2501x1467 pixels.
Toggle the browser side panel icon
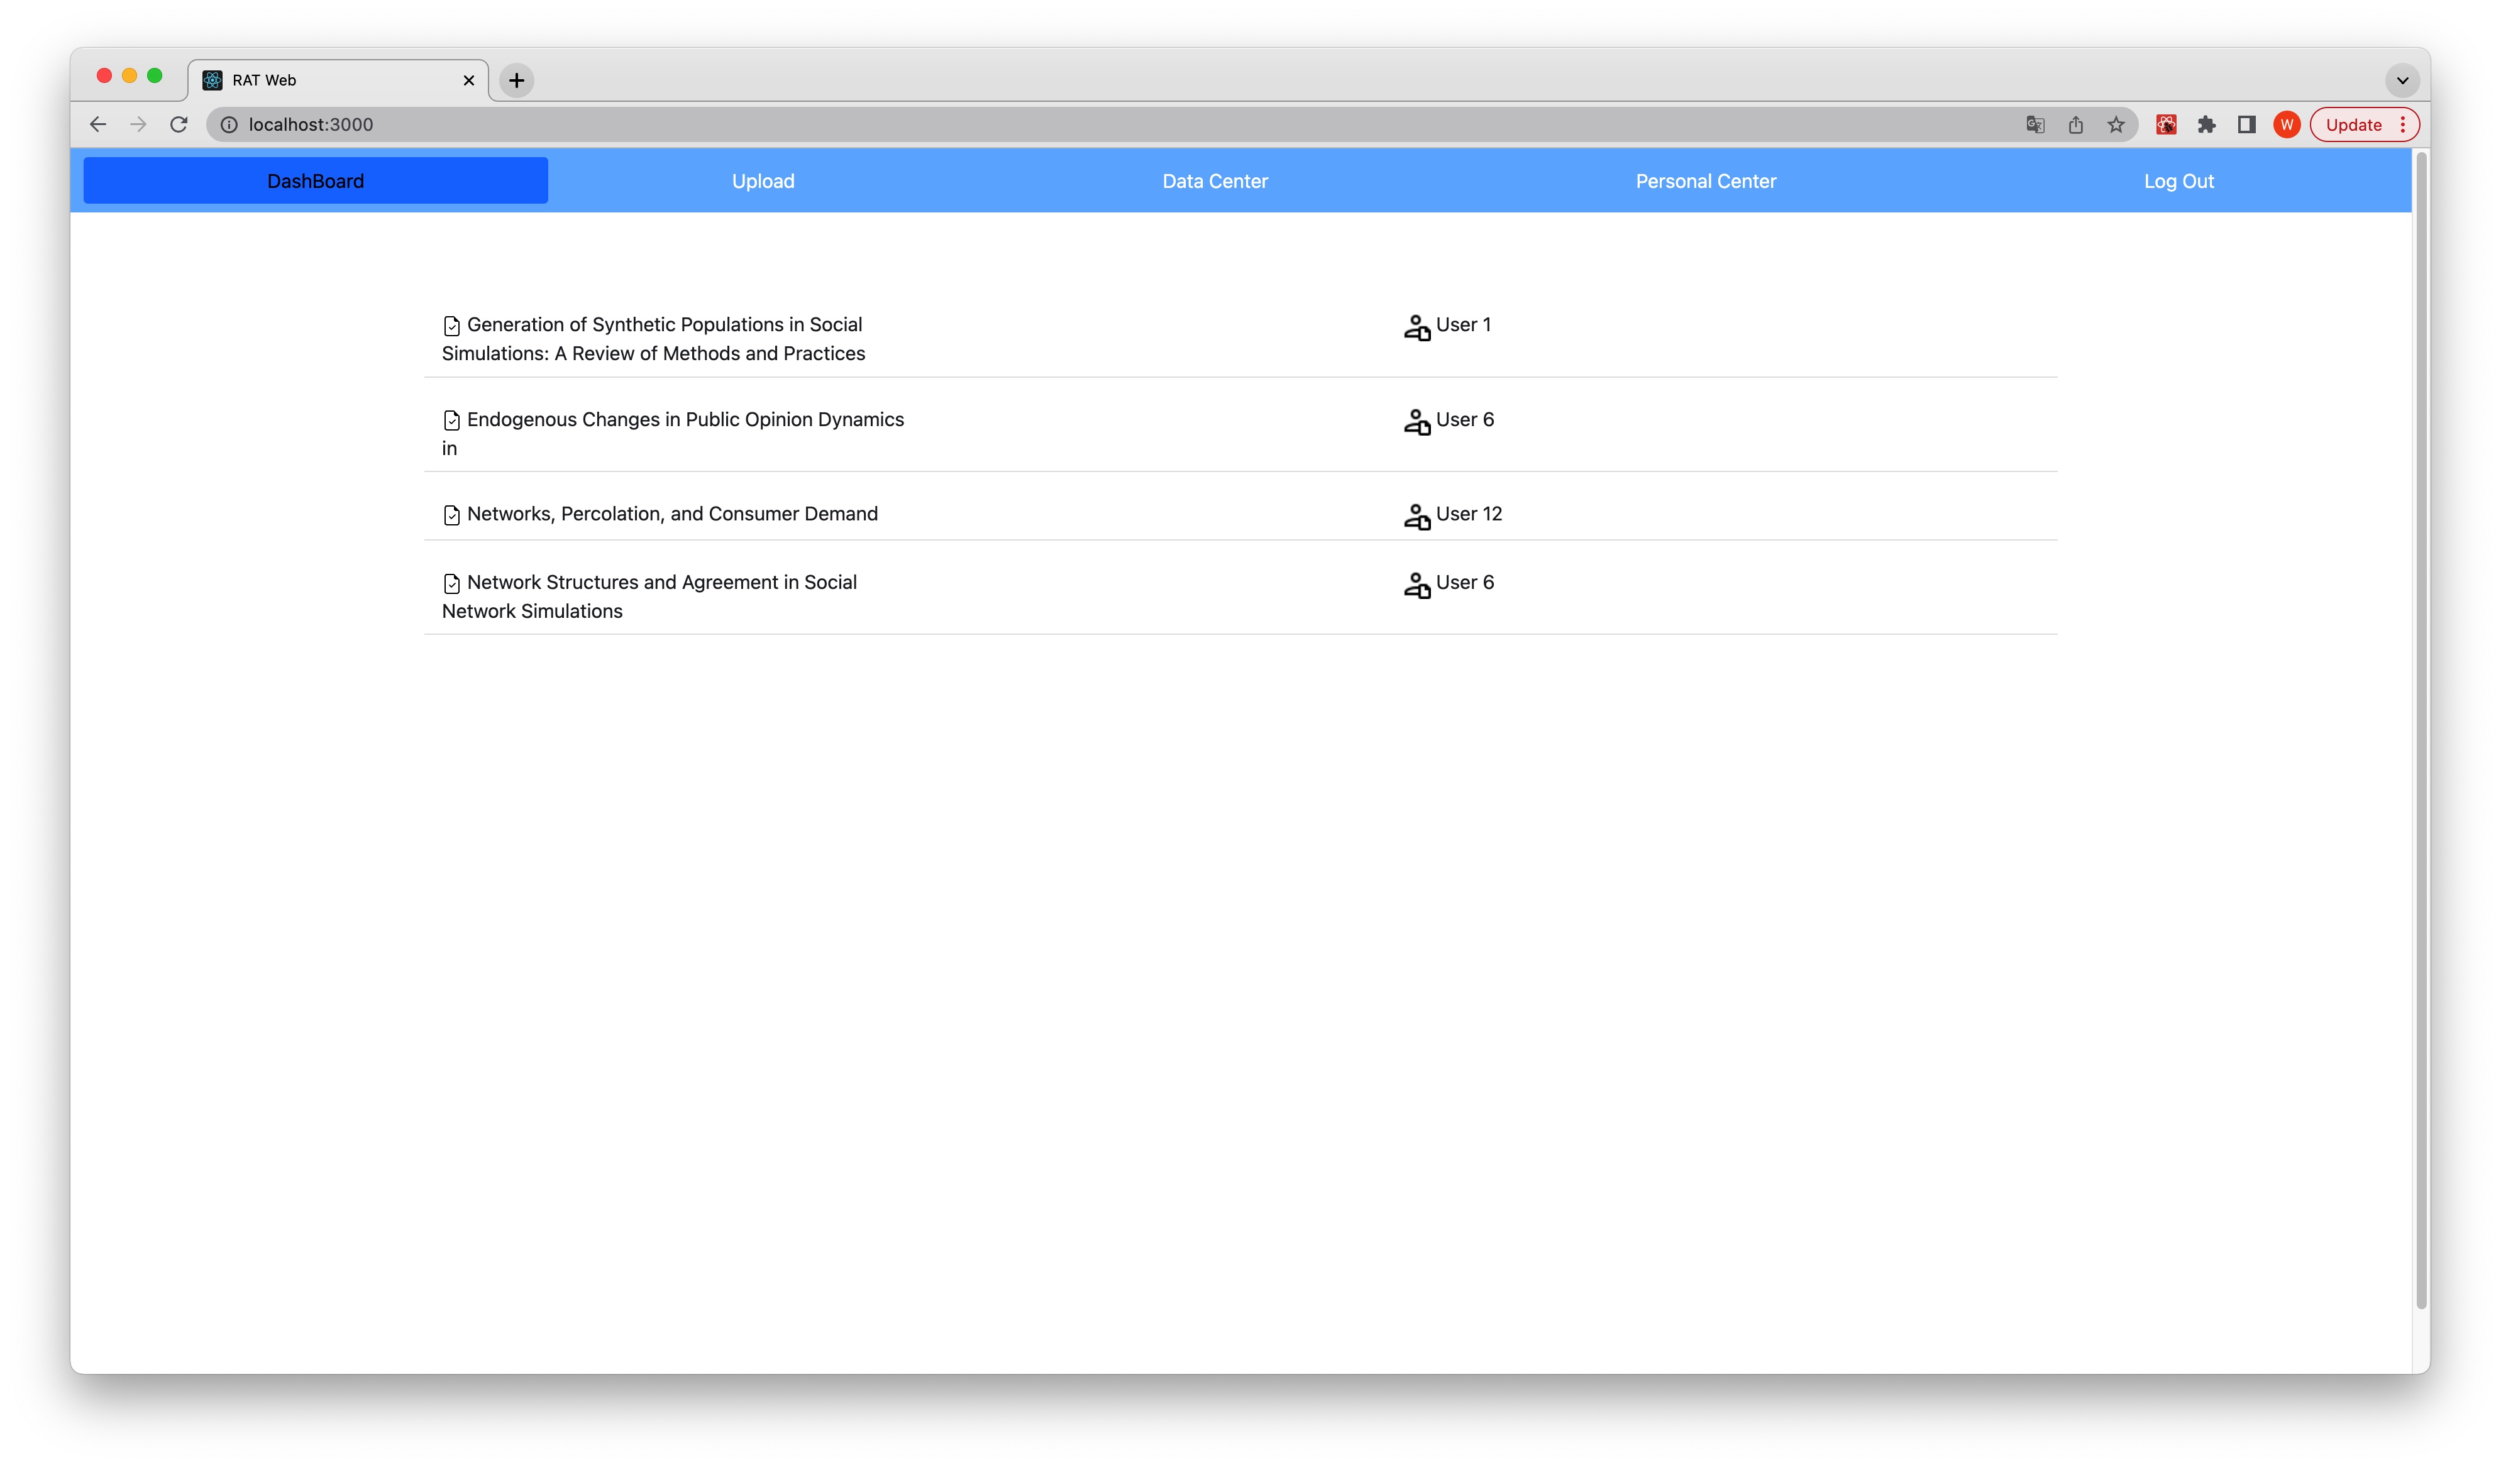[x=2247, y=124]
